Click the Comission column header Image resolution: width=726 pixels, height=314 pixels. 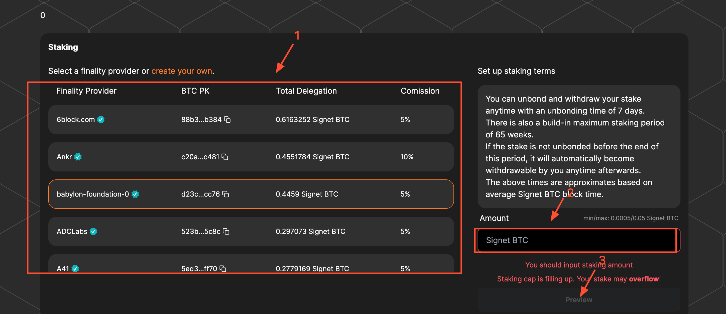[x=420, y=91]
